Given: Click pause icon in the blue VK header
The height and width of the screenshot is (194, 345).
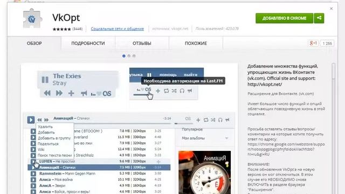Looking at the screenshot, I should click(149, 75).
